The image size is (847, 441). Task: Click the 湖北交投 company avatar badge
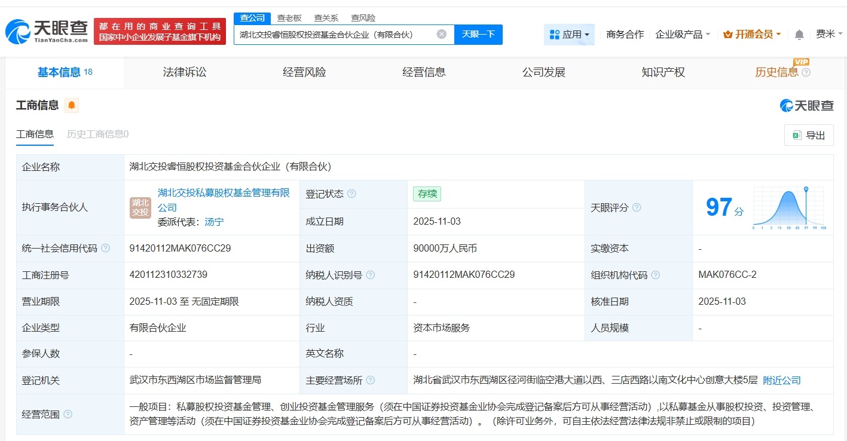(x=140, y=207)
